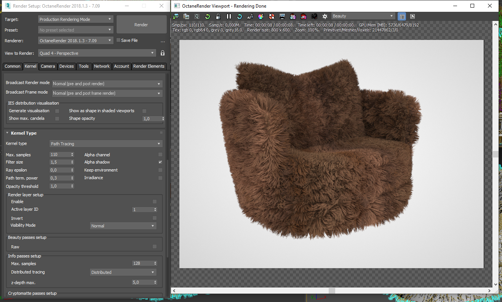The height and width of the screenshot is (302, 502).
Task: Click the Max. samples value field
Action: click(x=60, y=155)
